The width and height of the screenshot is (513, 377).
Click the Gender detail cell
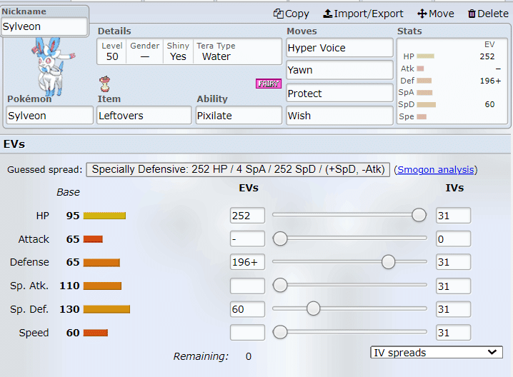pos(144,51)
